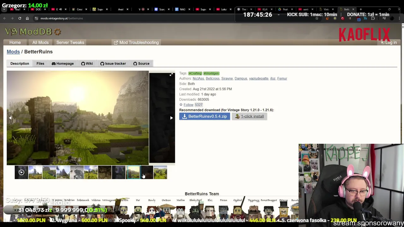Viewport: 404px width, 227px height.
Task: Click the site info icon in address bar
Action: tap(36, 18)
